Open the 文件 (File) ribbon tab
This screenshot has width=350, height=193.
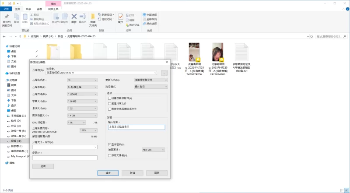[6, 9]
